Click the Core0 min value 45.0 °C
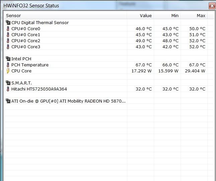The height and width of the screenshot is (181, 216). click(x=170, y=29)
